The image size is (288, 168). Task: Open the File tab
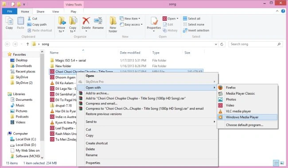coord(10,11)
